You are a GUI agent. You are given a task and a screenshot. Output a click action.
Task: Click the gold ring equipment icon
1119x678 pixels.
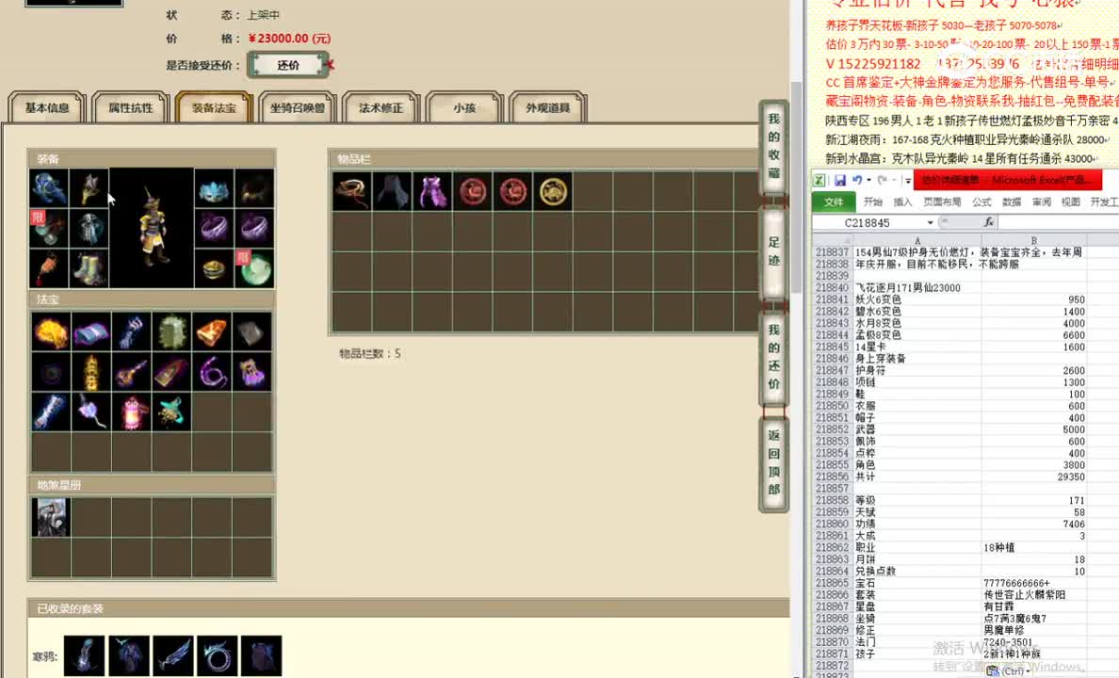coord(214,268)
